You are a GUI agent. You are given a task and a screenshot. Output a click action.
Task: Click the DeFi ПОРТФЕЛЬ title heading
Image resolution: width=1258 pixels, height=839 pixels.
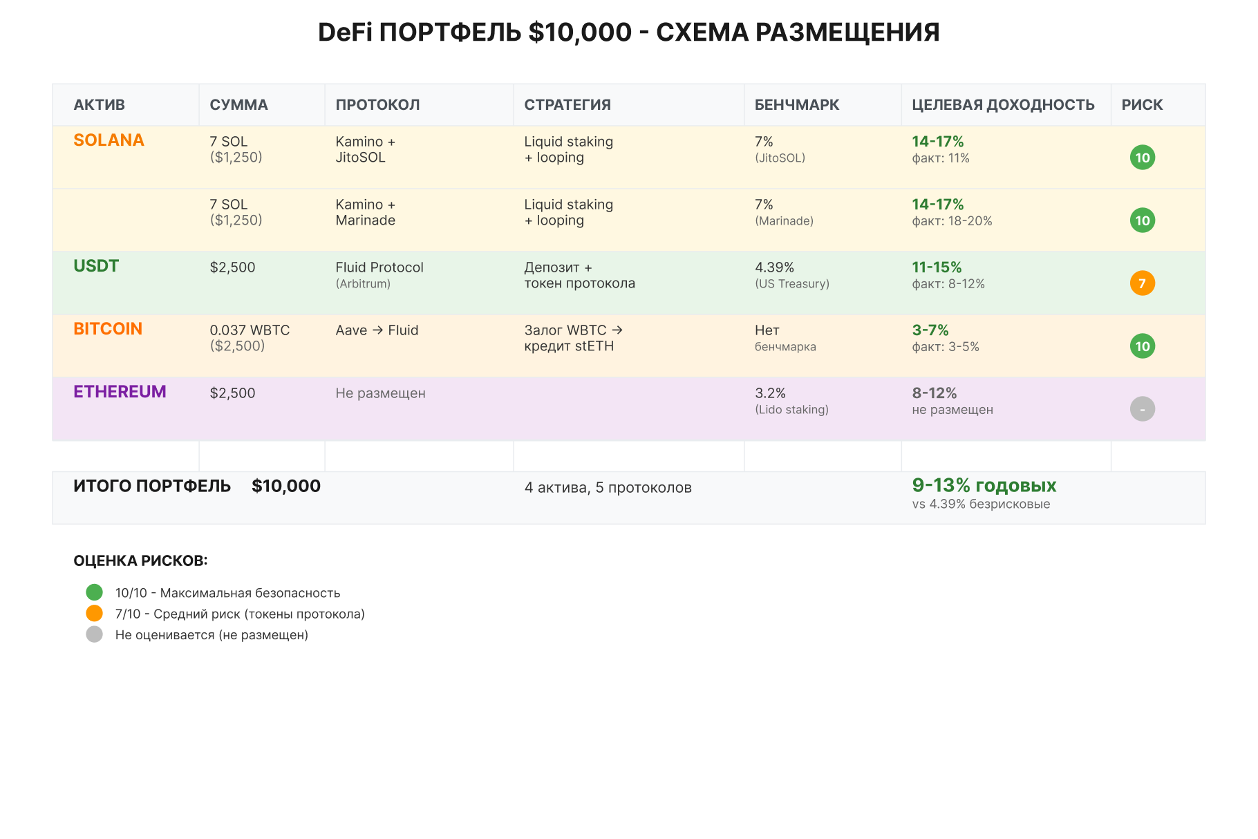[628, 32]
